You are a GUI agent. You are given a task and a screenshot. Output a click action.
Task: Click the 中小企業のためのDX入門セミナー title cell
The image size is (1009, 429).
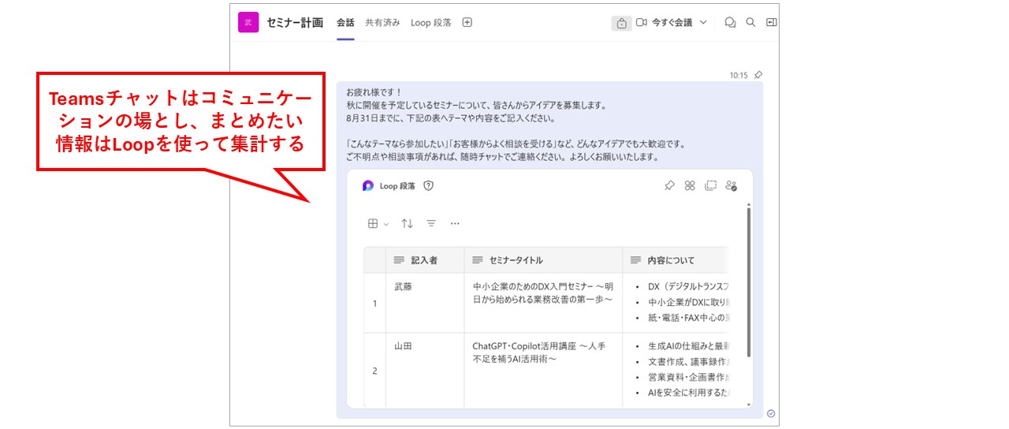pyautogui.click(x=543, y=303)
